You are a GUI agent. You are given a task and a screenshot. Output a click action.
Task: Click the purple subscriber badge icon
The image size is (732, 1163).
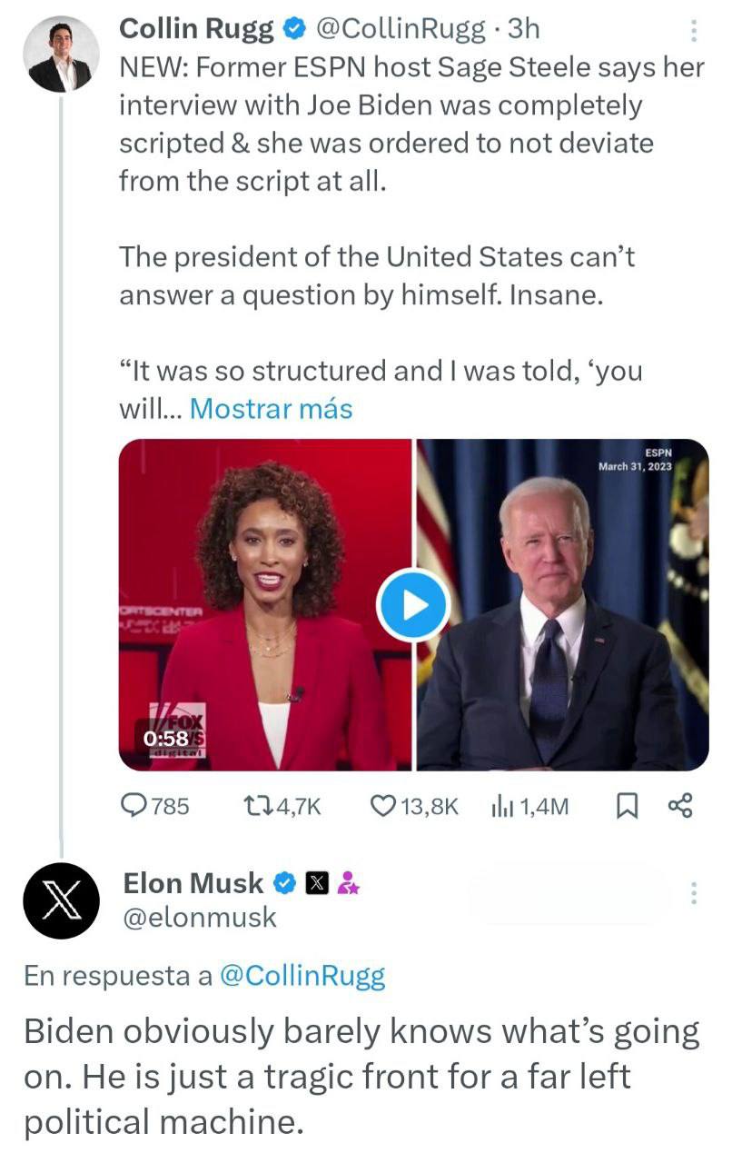point(348,882)
